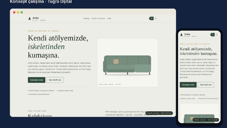
Task: Click Kataloğu incele button in desktop mockup
Action: (36, 80)
